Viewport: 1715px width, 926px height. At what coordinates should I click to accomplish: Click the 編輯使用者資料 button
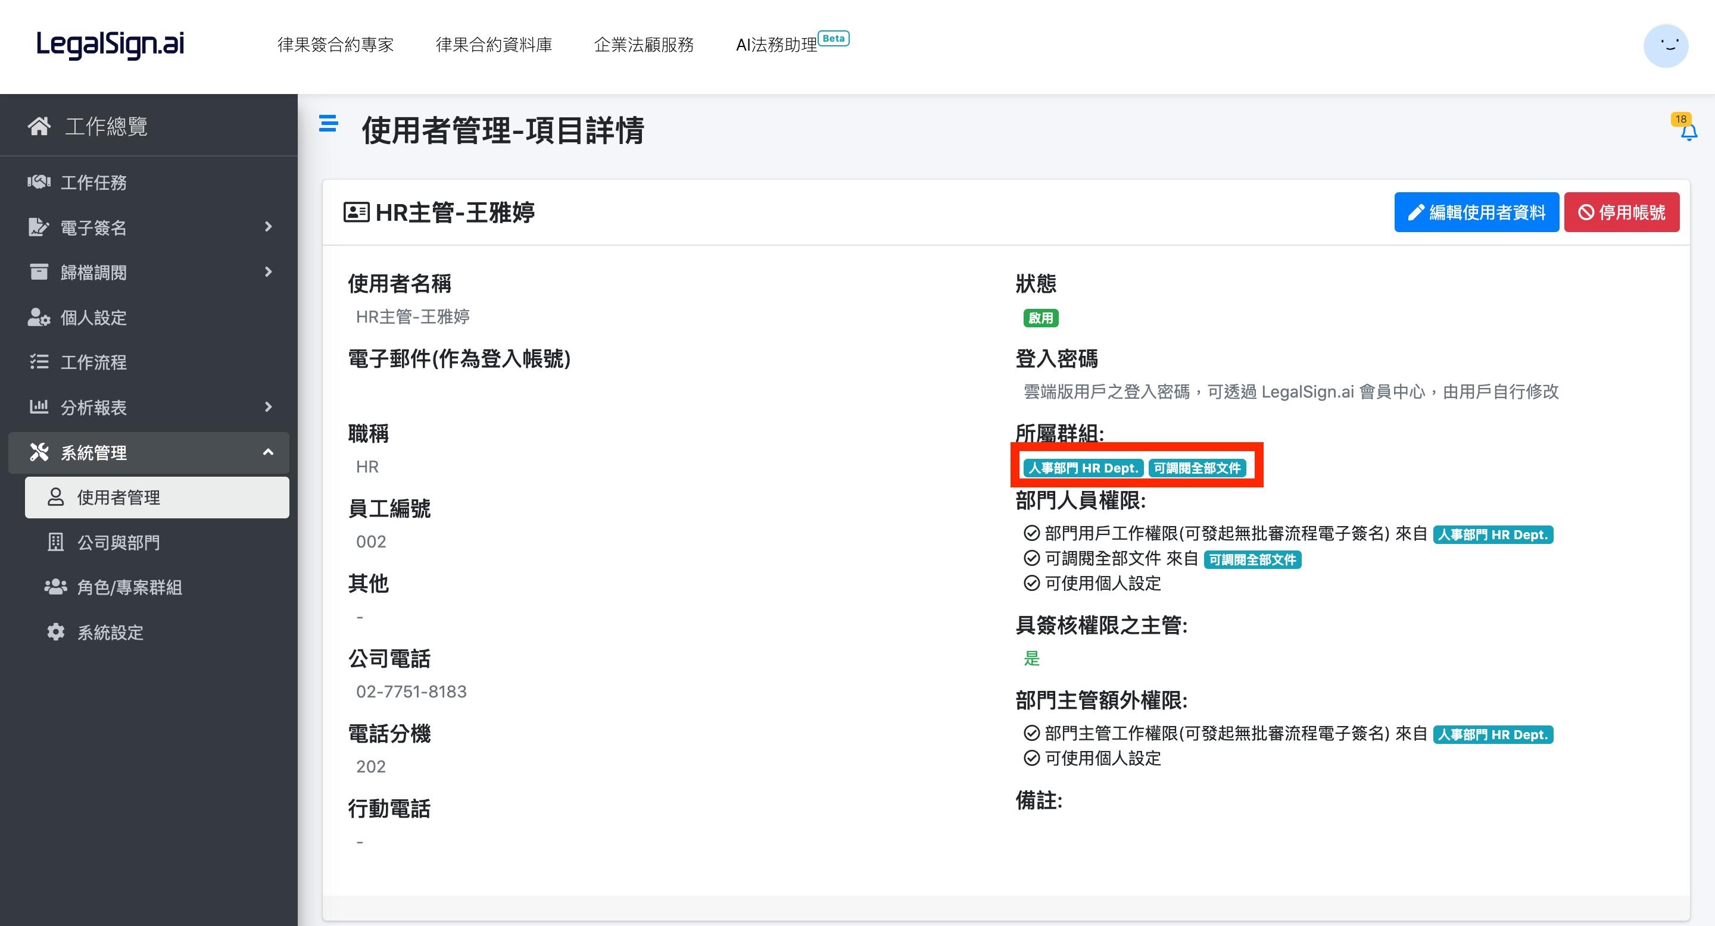pos(1476,212)
